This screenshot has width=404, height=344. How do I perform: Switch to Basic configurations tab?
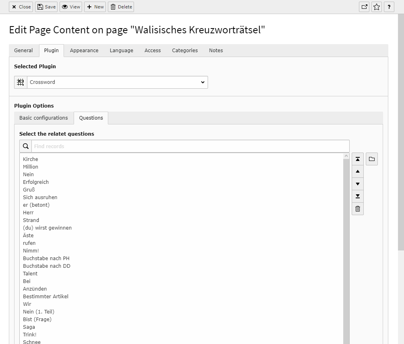pyautogui.click(x=43, y=118)
